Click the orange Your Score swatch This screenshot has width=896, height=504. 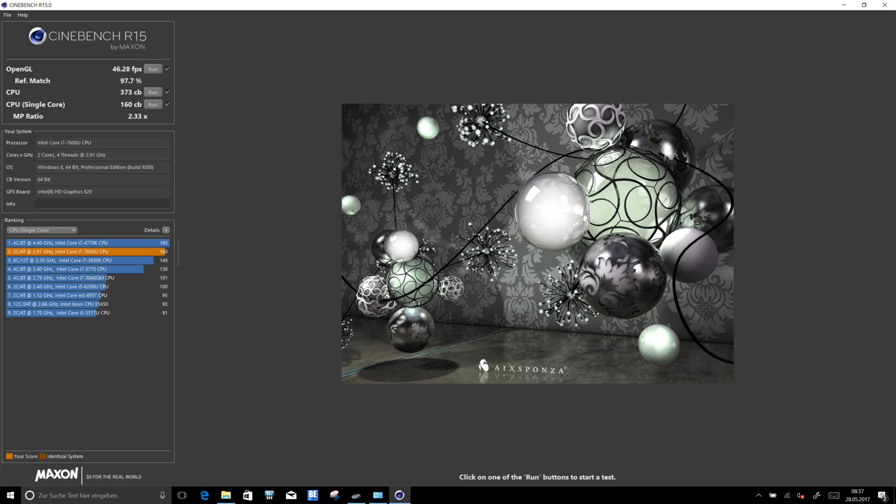click(9, 456)
